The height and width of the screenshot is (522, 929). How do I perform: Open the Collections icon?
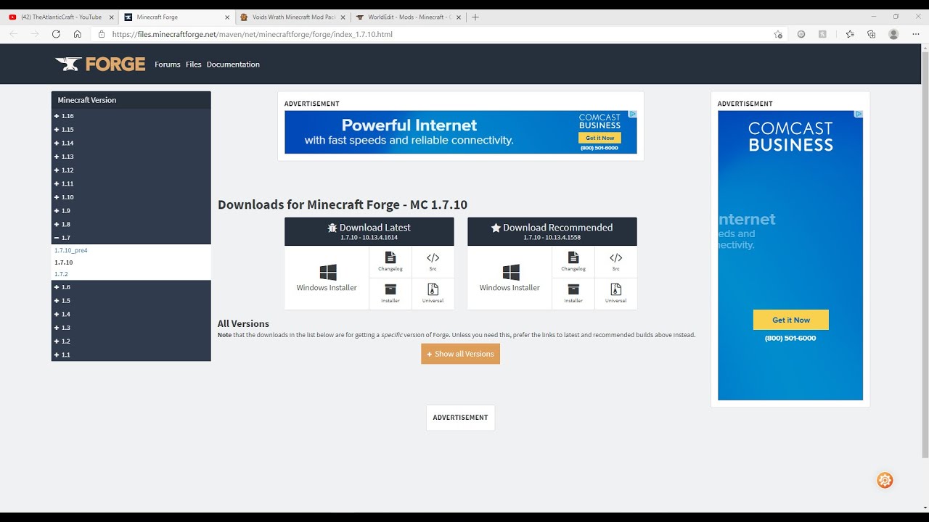click(x=872, y=34)
